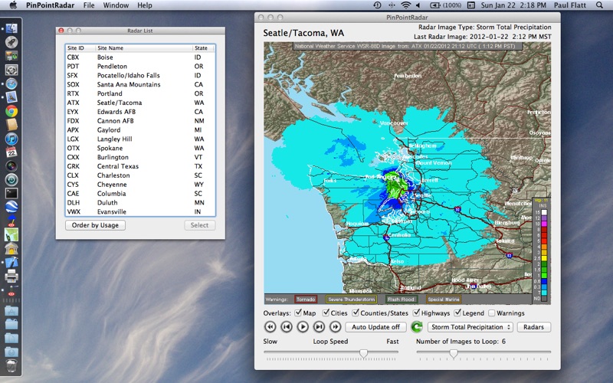Open Spotlight search in menu bar
The image size is (613, 383).
(x=599, y=5)
